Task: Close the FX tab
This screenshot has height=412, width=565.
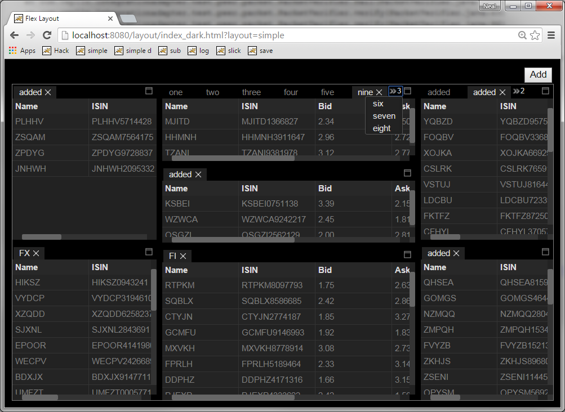Action: coord(36,253)
